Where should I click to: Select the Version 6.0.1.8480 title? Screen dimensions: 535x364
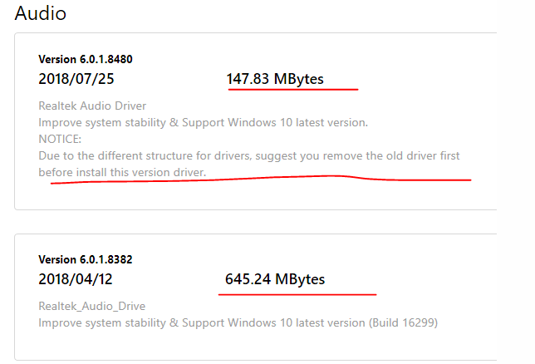pos(86,59)
